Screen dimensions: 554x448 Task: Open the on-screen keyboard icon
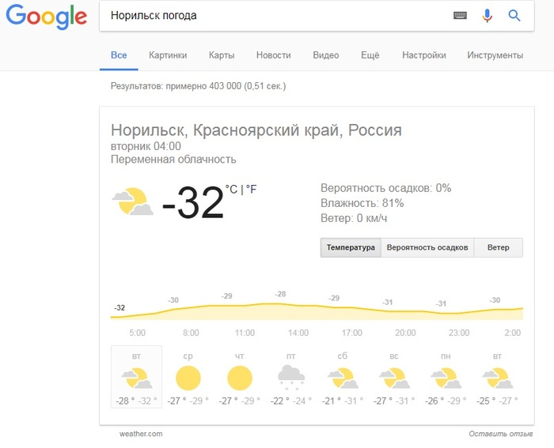pos(460,15)
